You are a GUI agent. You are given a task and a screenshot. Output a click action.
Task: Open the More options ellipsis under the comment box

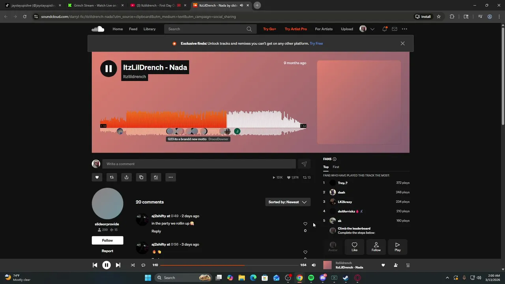(x=170, y=177)
